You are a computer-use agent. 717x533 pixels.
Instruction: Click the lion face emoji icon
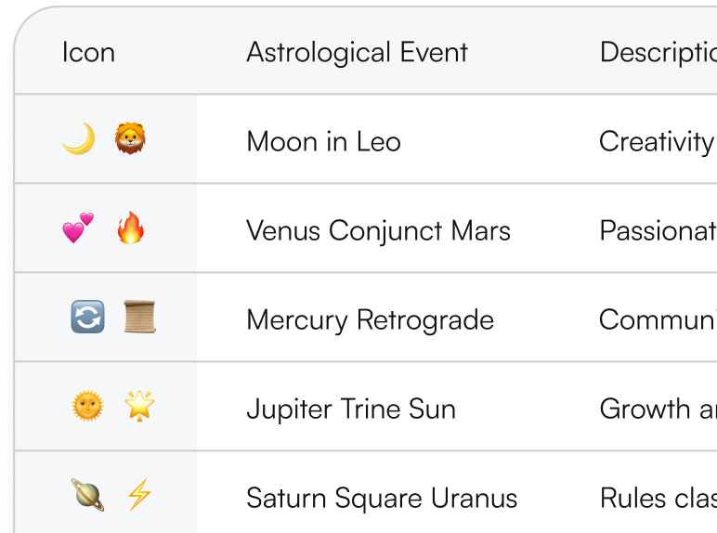click(x=131, y=140)
